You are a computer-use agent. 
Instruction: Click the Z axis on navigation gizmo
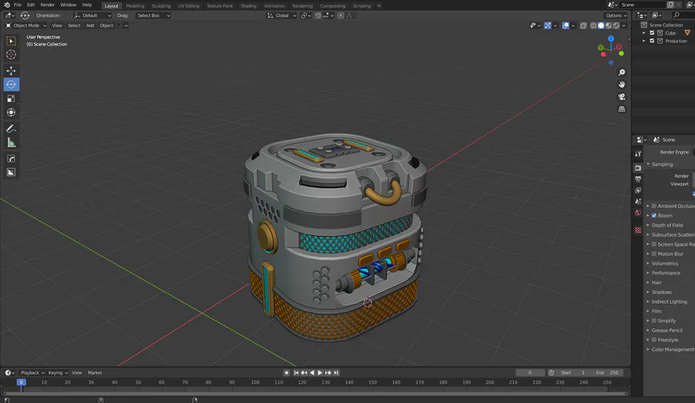tap(611, 39)
